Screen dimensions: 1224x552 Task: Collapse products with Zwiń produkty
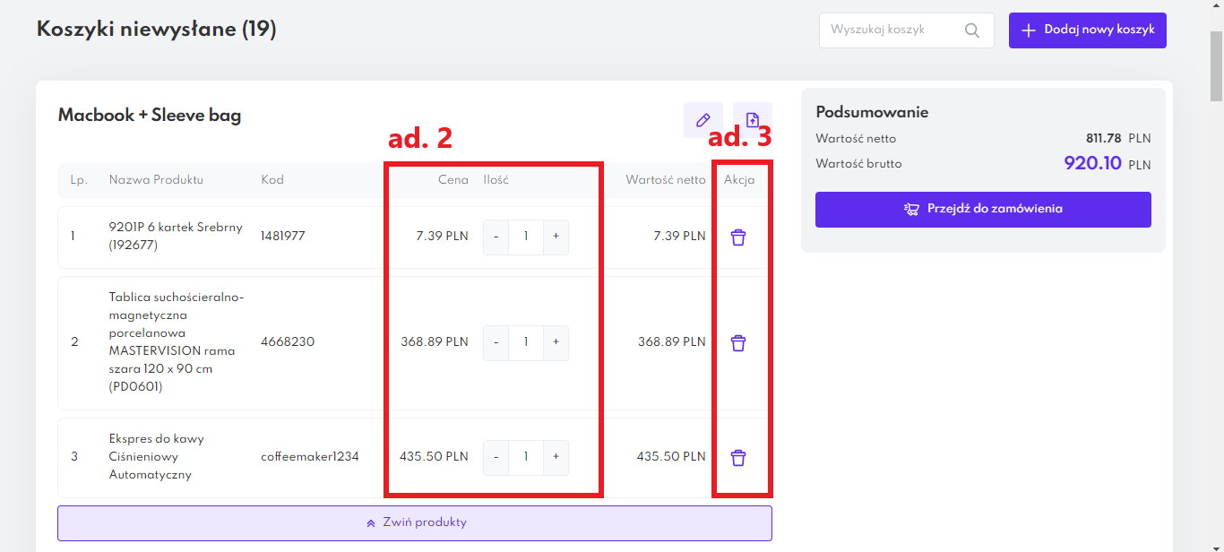(x=415, y=523)
